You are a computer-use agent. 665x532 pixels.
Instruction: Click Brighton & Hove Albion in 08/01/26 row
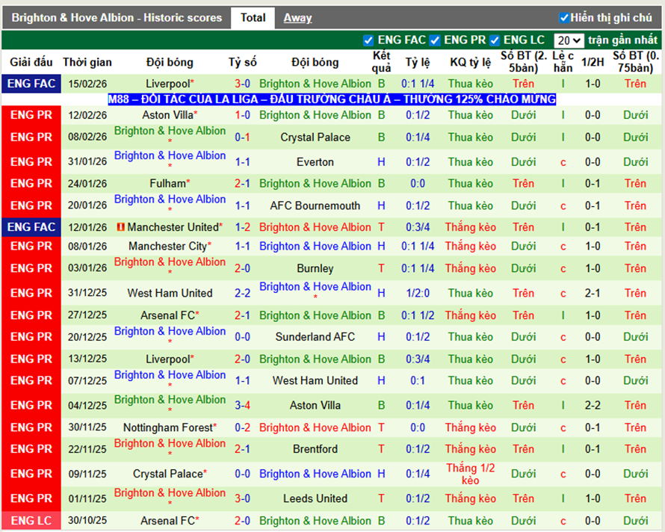[x=315, y=246]
